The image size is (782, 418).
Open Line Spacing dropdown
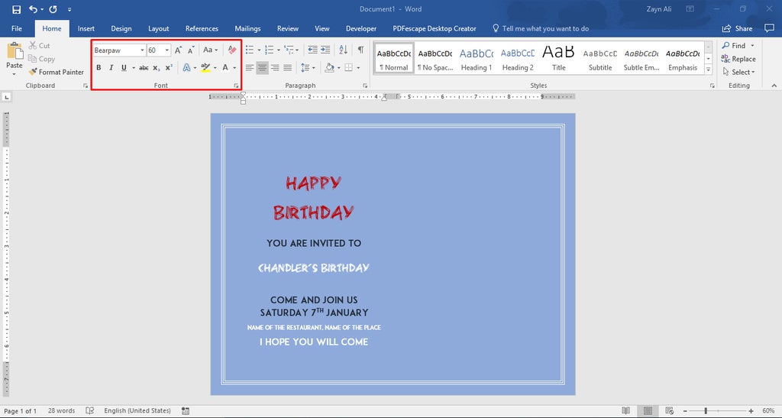(308, 68)
